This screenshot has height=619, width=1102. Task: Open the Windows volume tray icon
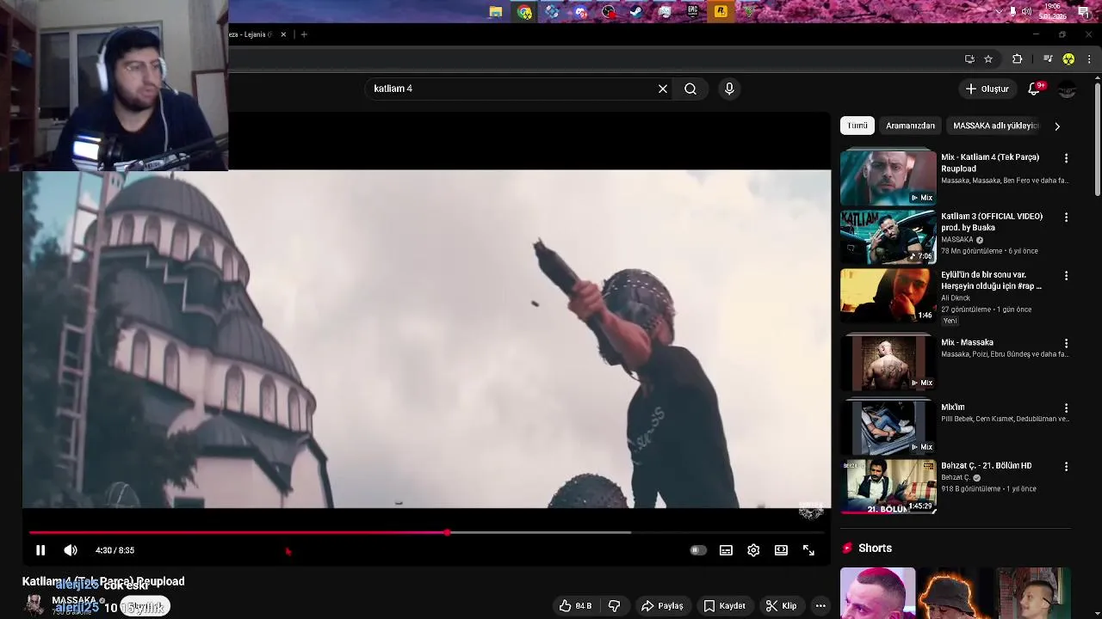point(1026,11)
